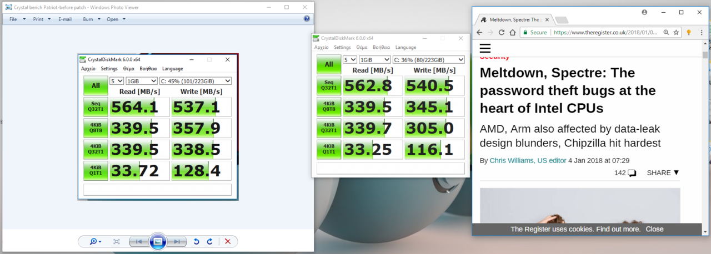Rotate image counterclockwise in Photo Viewer

pos(196,241)
